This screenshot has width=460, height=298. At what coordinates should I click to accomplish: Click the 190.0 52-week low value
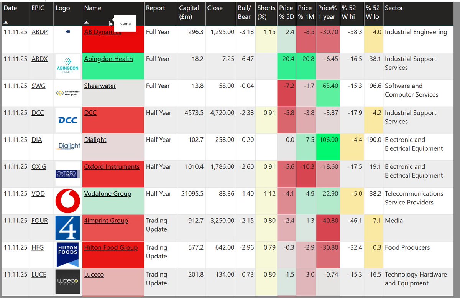(x=373, y=140)
